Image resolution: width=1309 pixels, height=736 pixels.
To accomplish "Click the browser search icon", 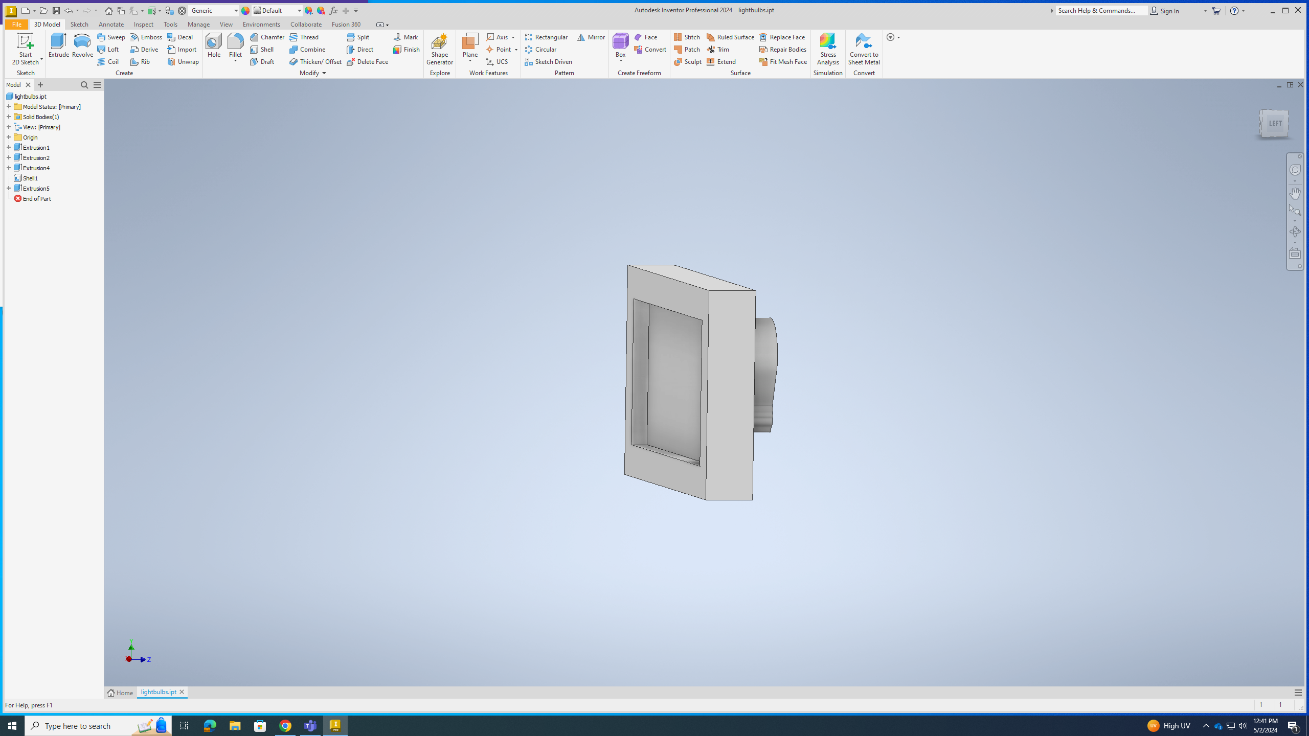I will (x=84, y=85).
